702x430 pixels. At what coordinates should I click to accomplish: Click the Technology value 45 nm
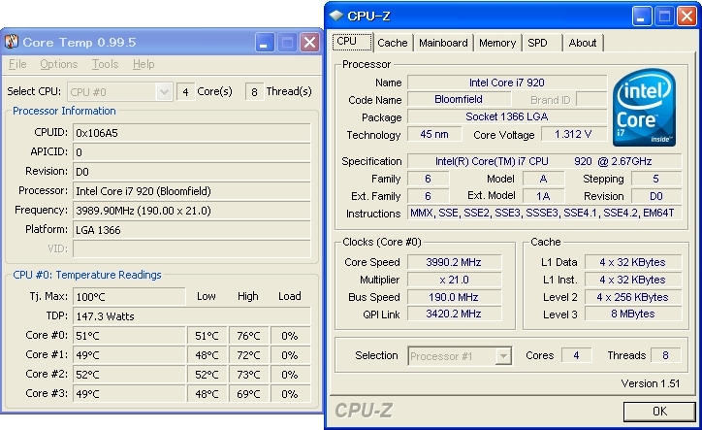pos(434,134)
